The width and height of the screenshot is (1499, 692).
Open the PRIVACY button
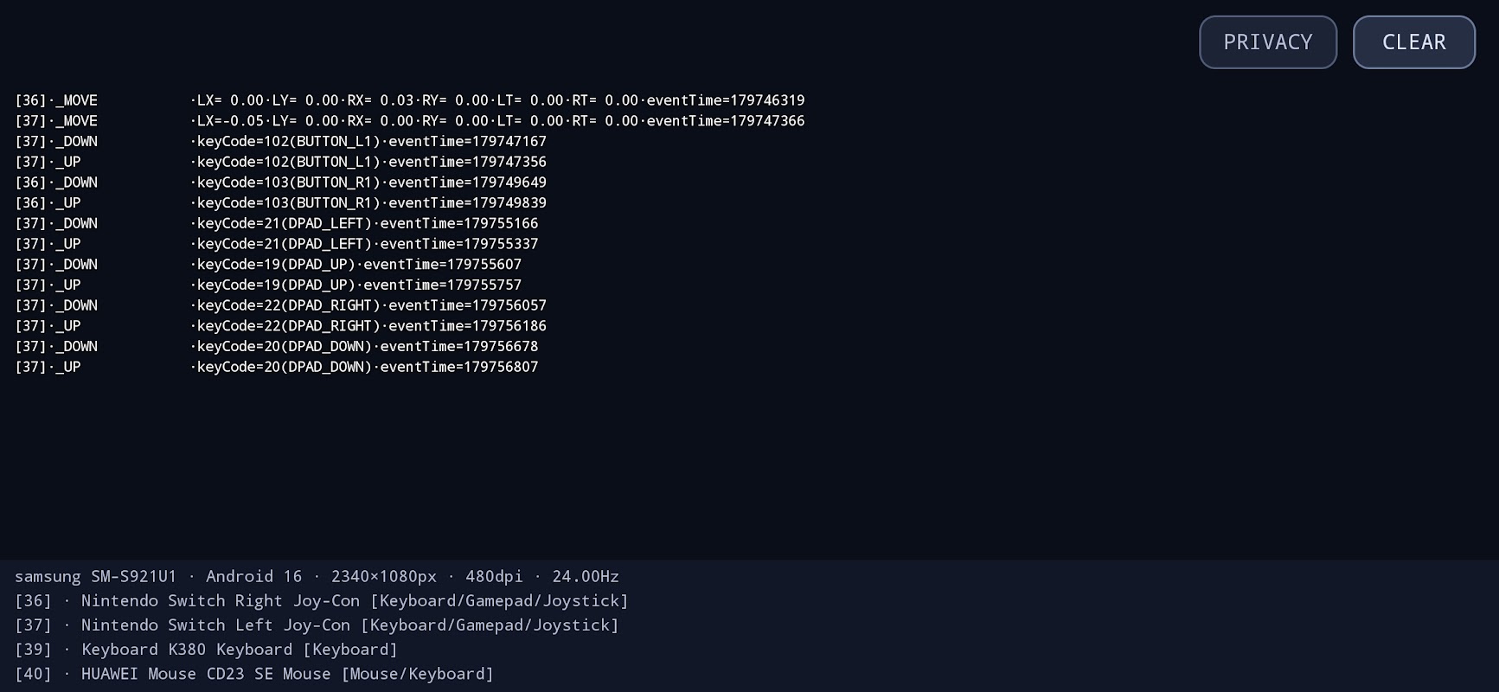point(1267,42)
